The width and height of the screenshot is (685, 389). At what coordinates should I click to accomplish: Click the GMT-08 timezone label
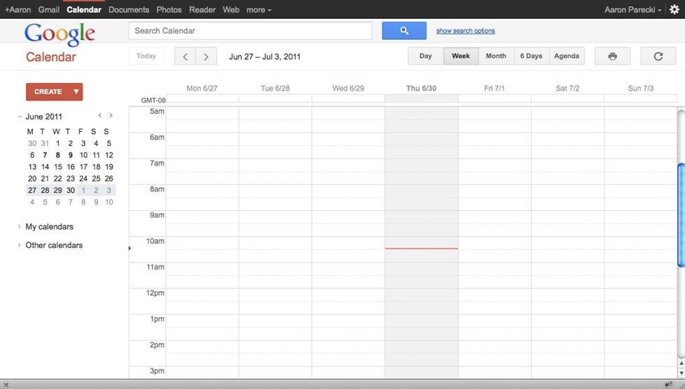(x=153, y=100)
